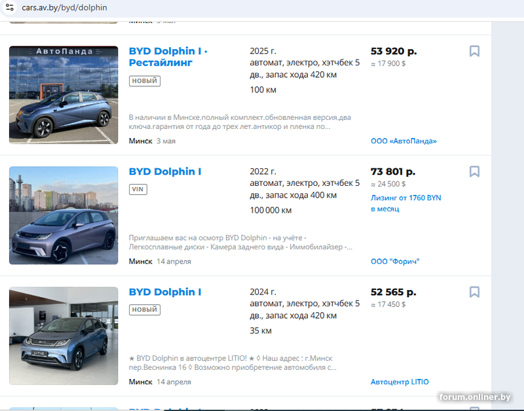Click the mileage value 100 000 км
Image resolution: width=524 pixels, height=411 pixels.
tap(271, 210)
